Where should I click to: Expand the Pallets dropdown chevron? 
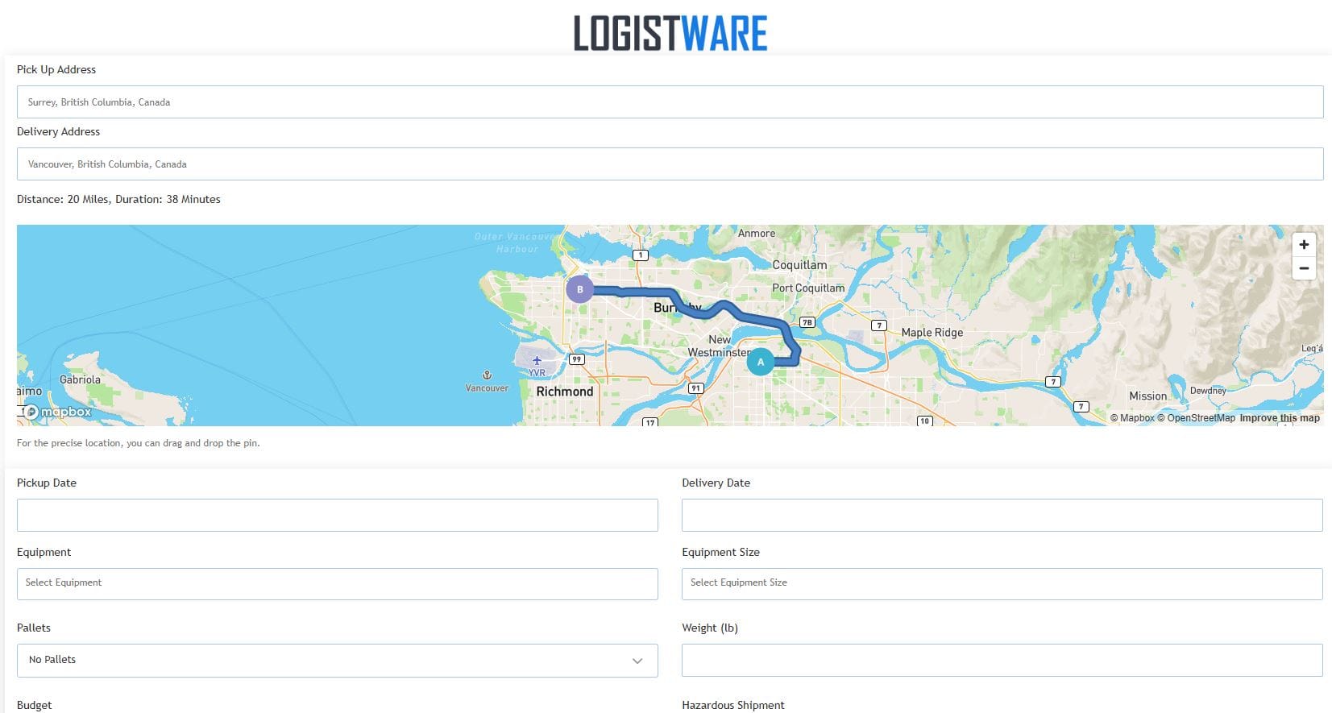[637, 661]
